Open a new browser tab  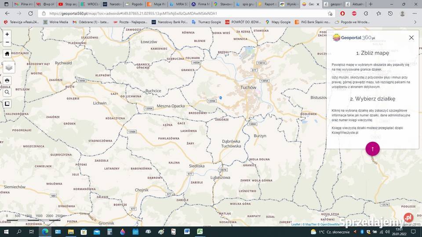[x=371, y=4]
